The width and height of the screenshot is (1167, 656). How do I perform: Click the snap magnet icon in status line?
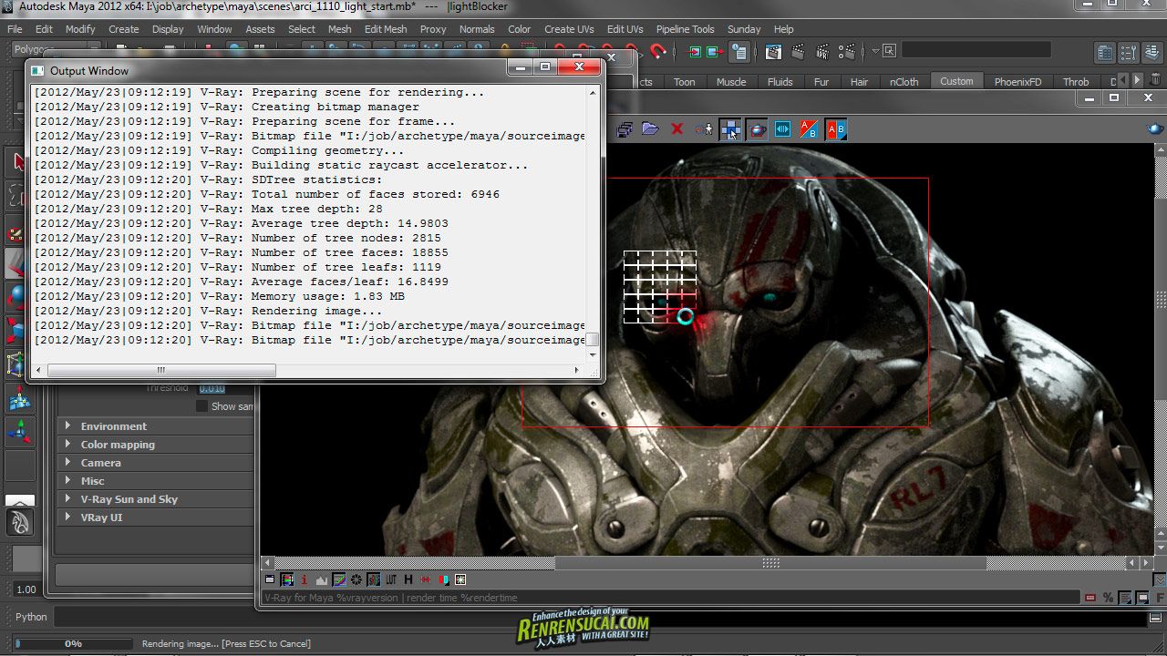pos(657,52)
